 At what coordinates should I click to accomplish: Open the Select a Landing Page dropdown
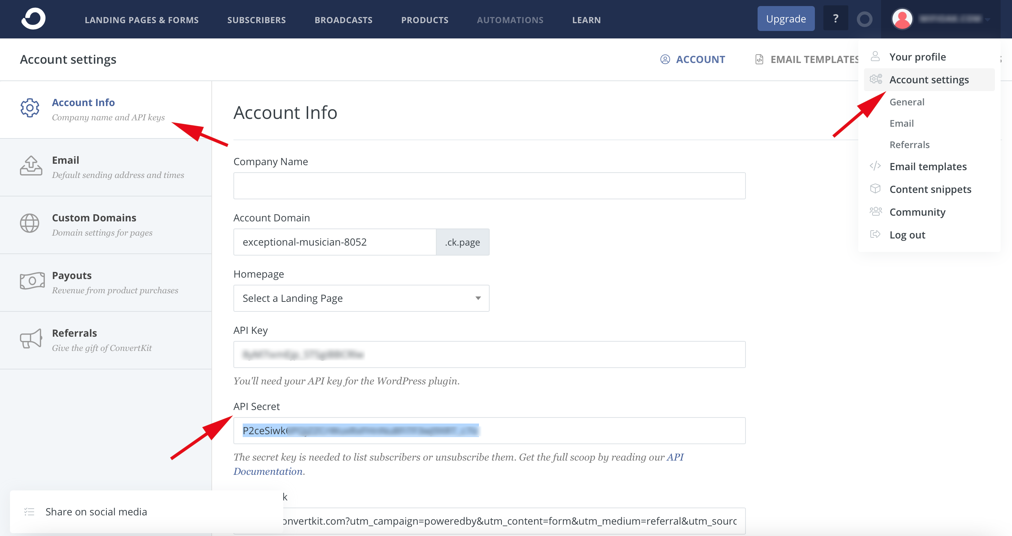[361, 298]
